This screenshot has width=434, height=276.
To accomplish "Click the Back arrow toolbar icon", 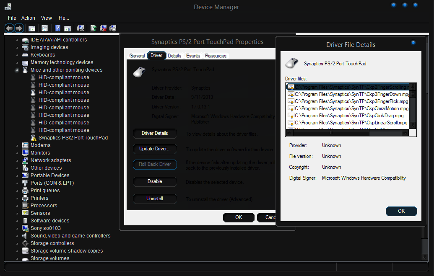I will pyautogui.click(x=9, y=28).
